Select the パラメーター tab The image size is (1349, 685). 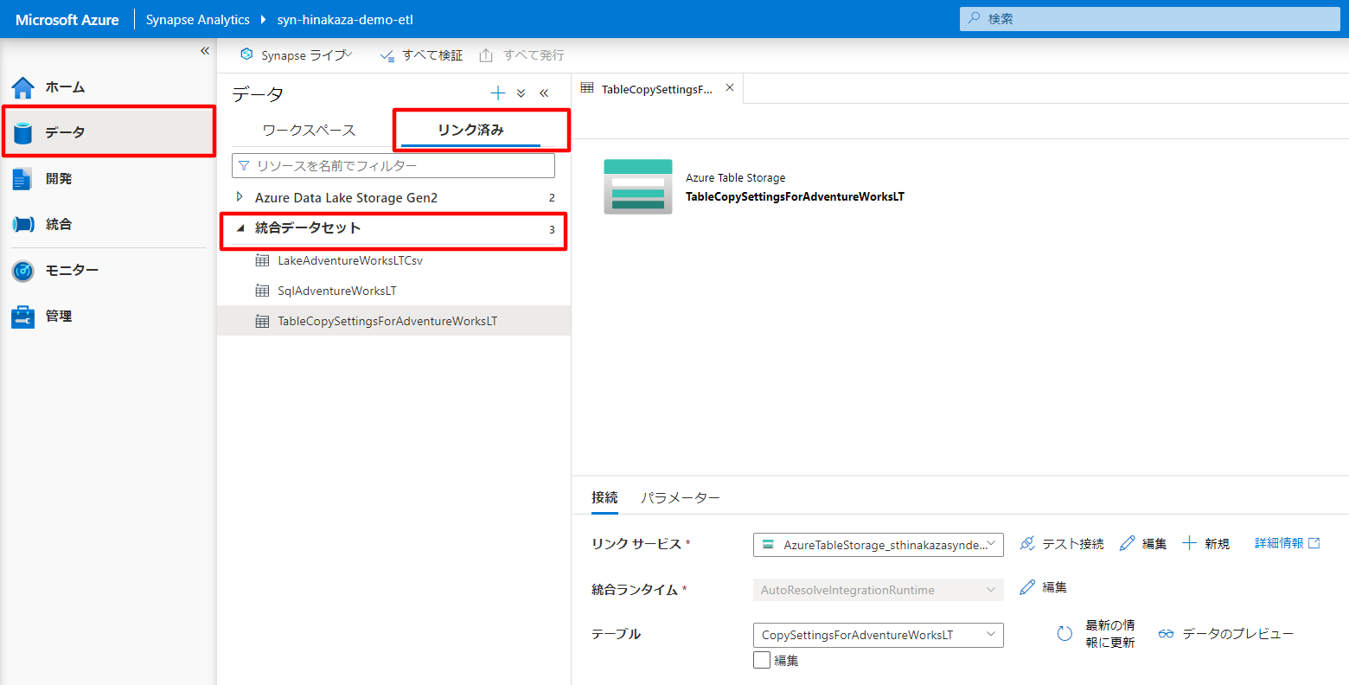coord(681,497)
